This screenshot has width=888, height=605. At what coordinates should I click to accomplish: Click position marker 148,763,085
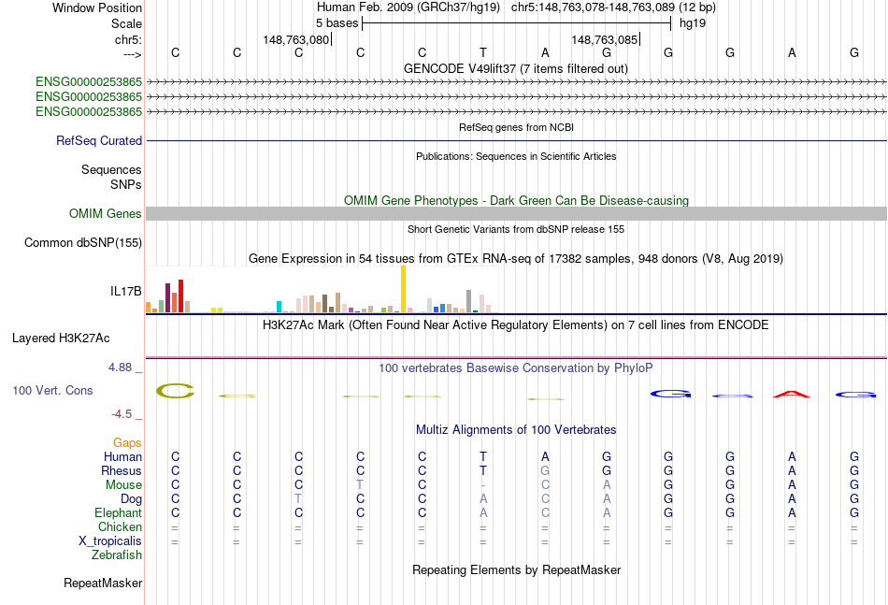coord(604,39)
